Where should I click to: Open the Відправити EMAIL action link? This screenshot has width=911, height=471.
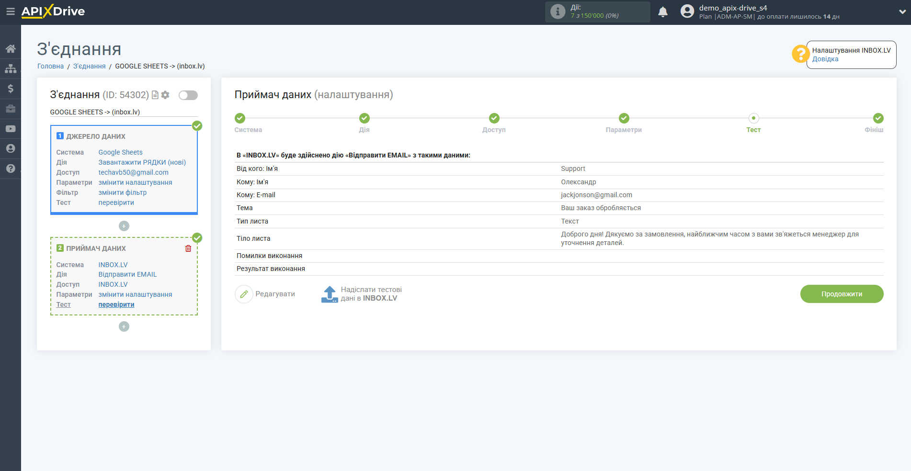(x=127, y=274)
